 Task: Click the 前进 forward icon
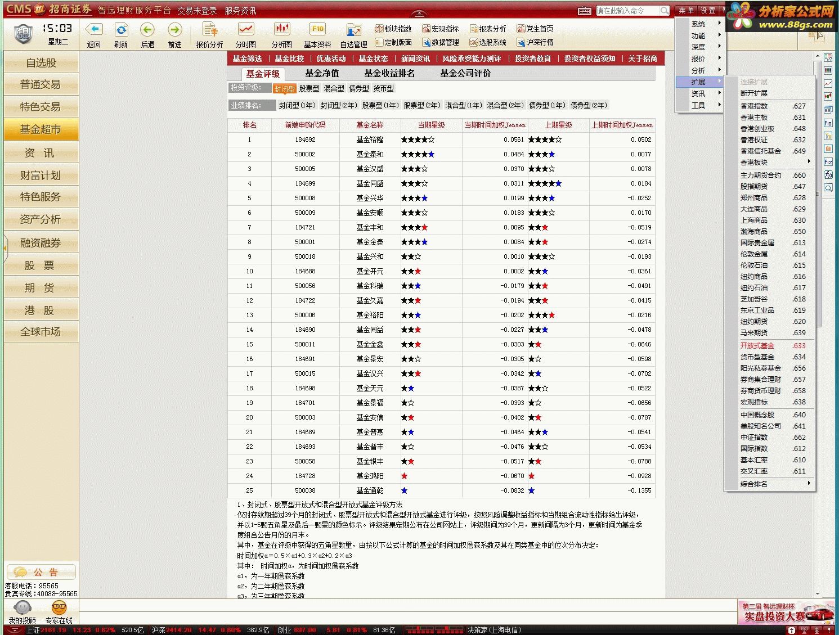[175, 29]
